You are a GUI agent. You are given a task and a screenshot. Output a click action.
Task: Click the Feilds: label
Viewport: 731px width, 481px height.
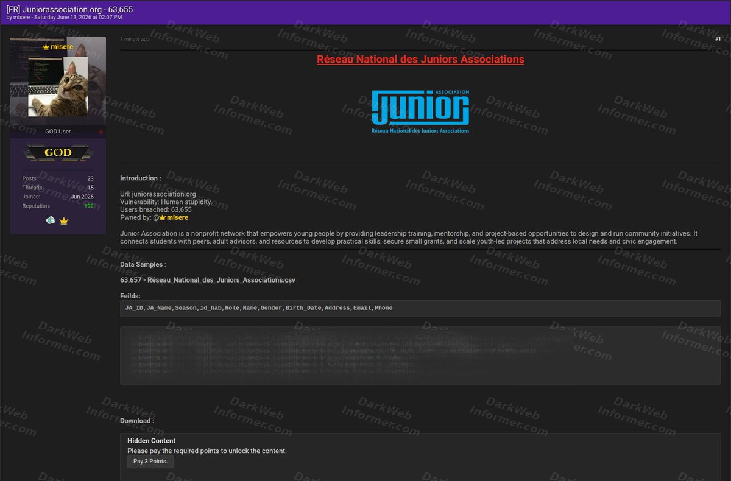point(130,296)
